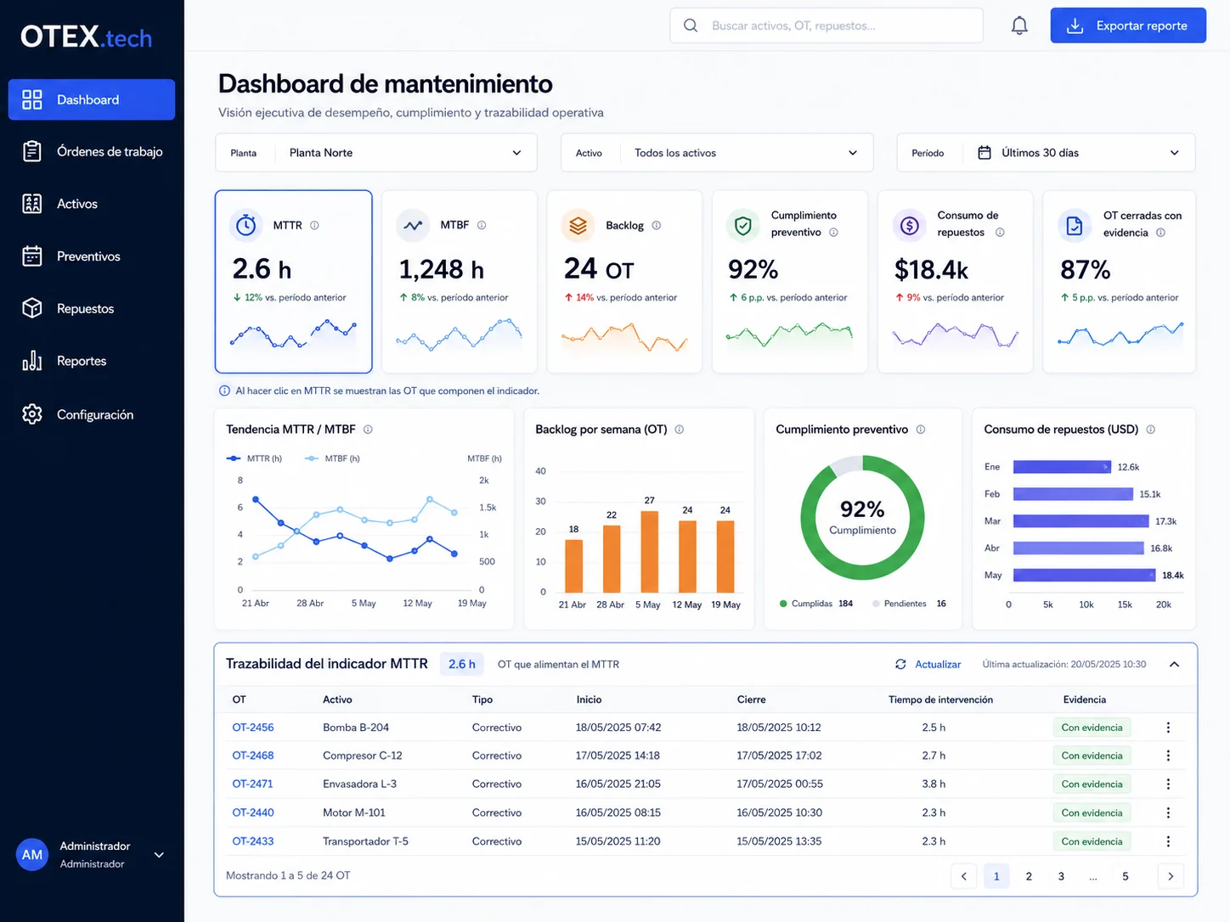Show info icon beside Cumplimiento preventivo chart title
This screenshot has height=922, width=1230.
921,430
